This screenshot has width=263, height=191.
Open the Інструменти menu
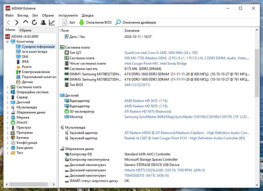pyautogui.click(x=68, y=15)
